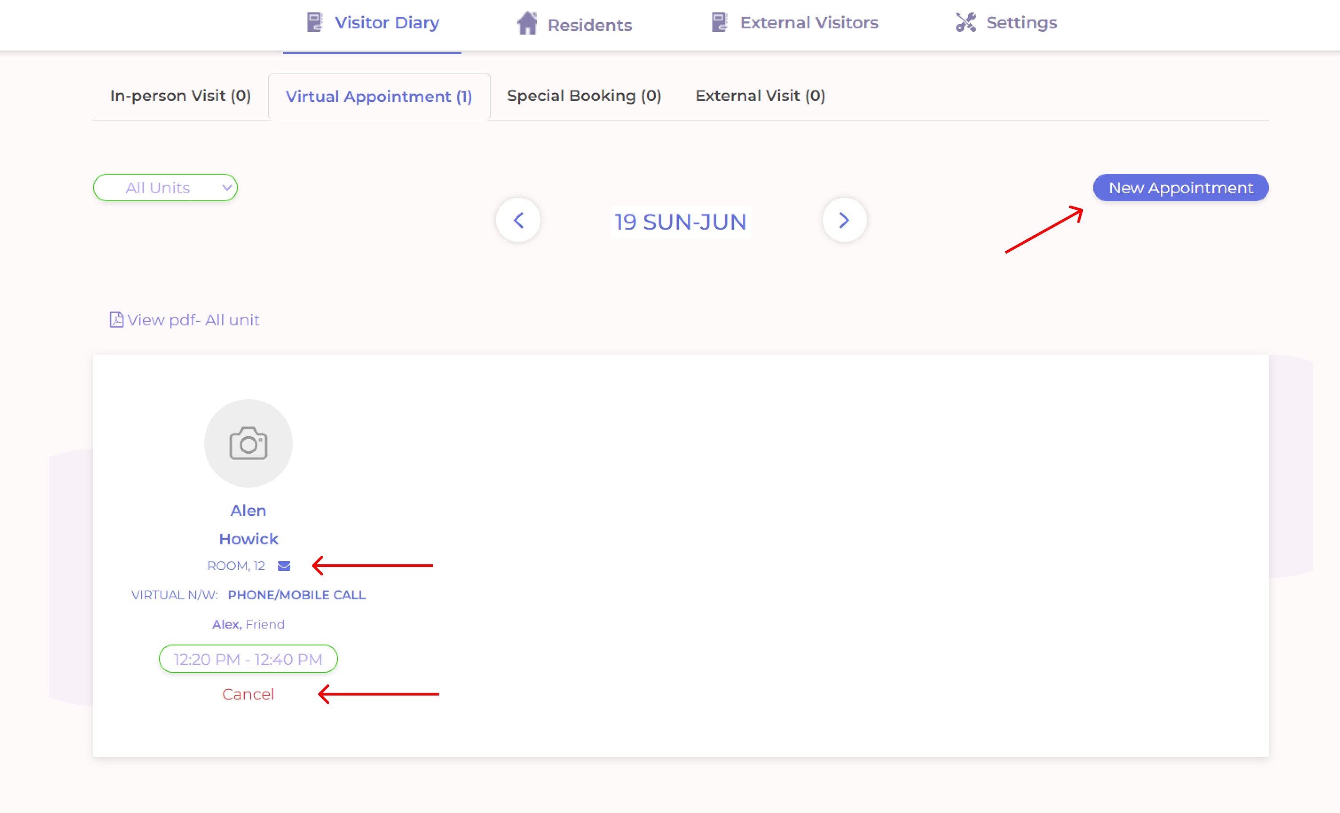1340x813 pixels.
Task: Click the Residents house icon
Action: (x=526, y=23)
